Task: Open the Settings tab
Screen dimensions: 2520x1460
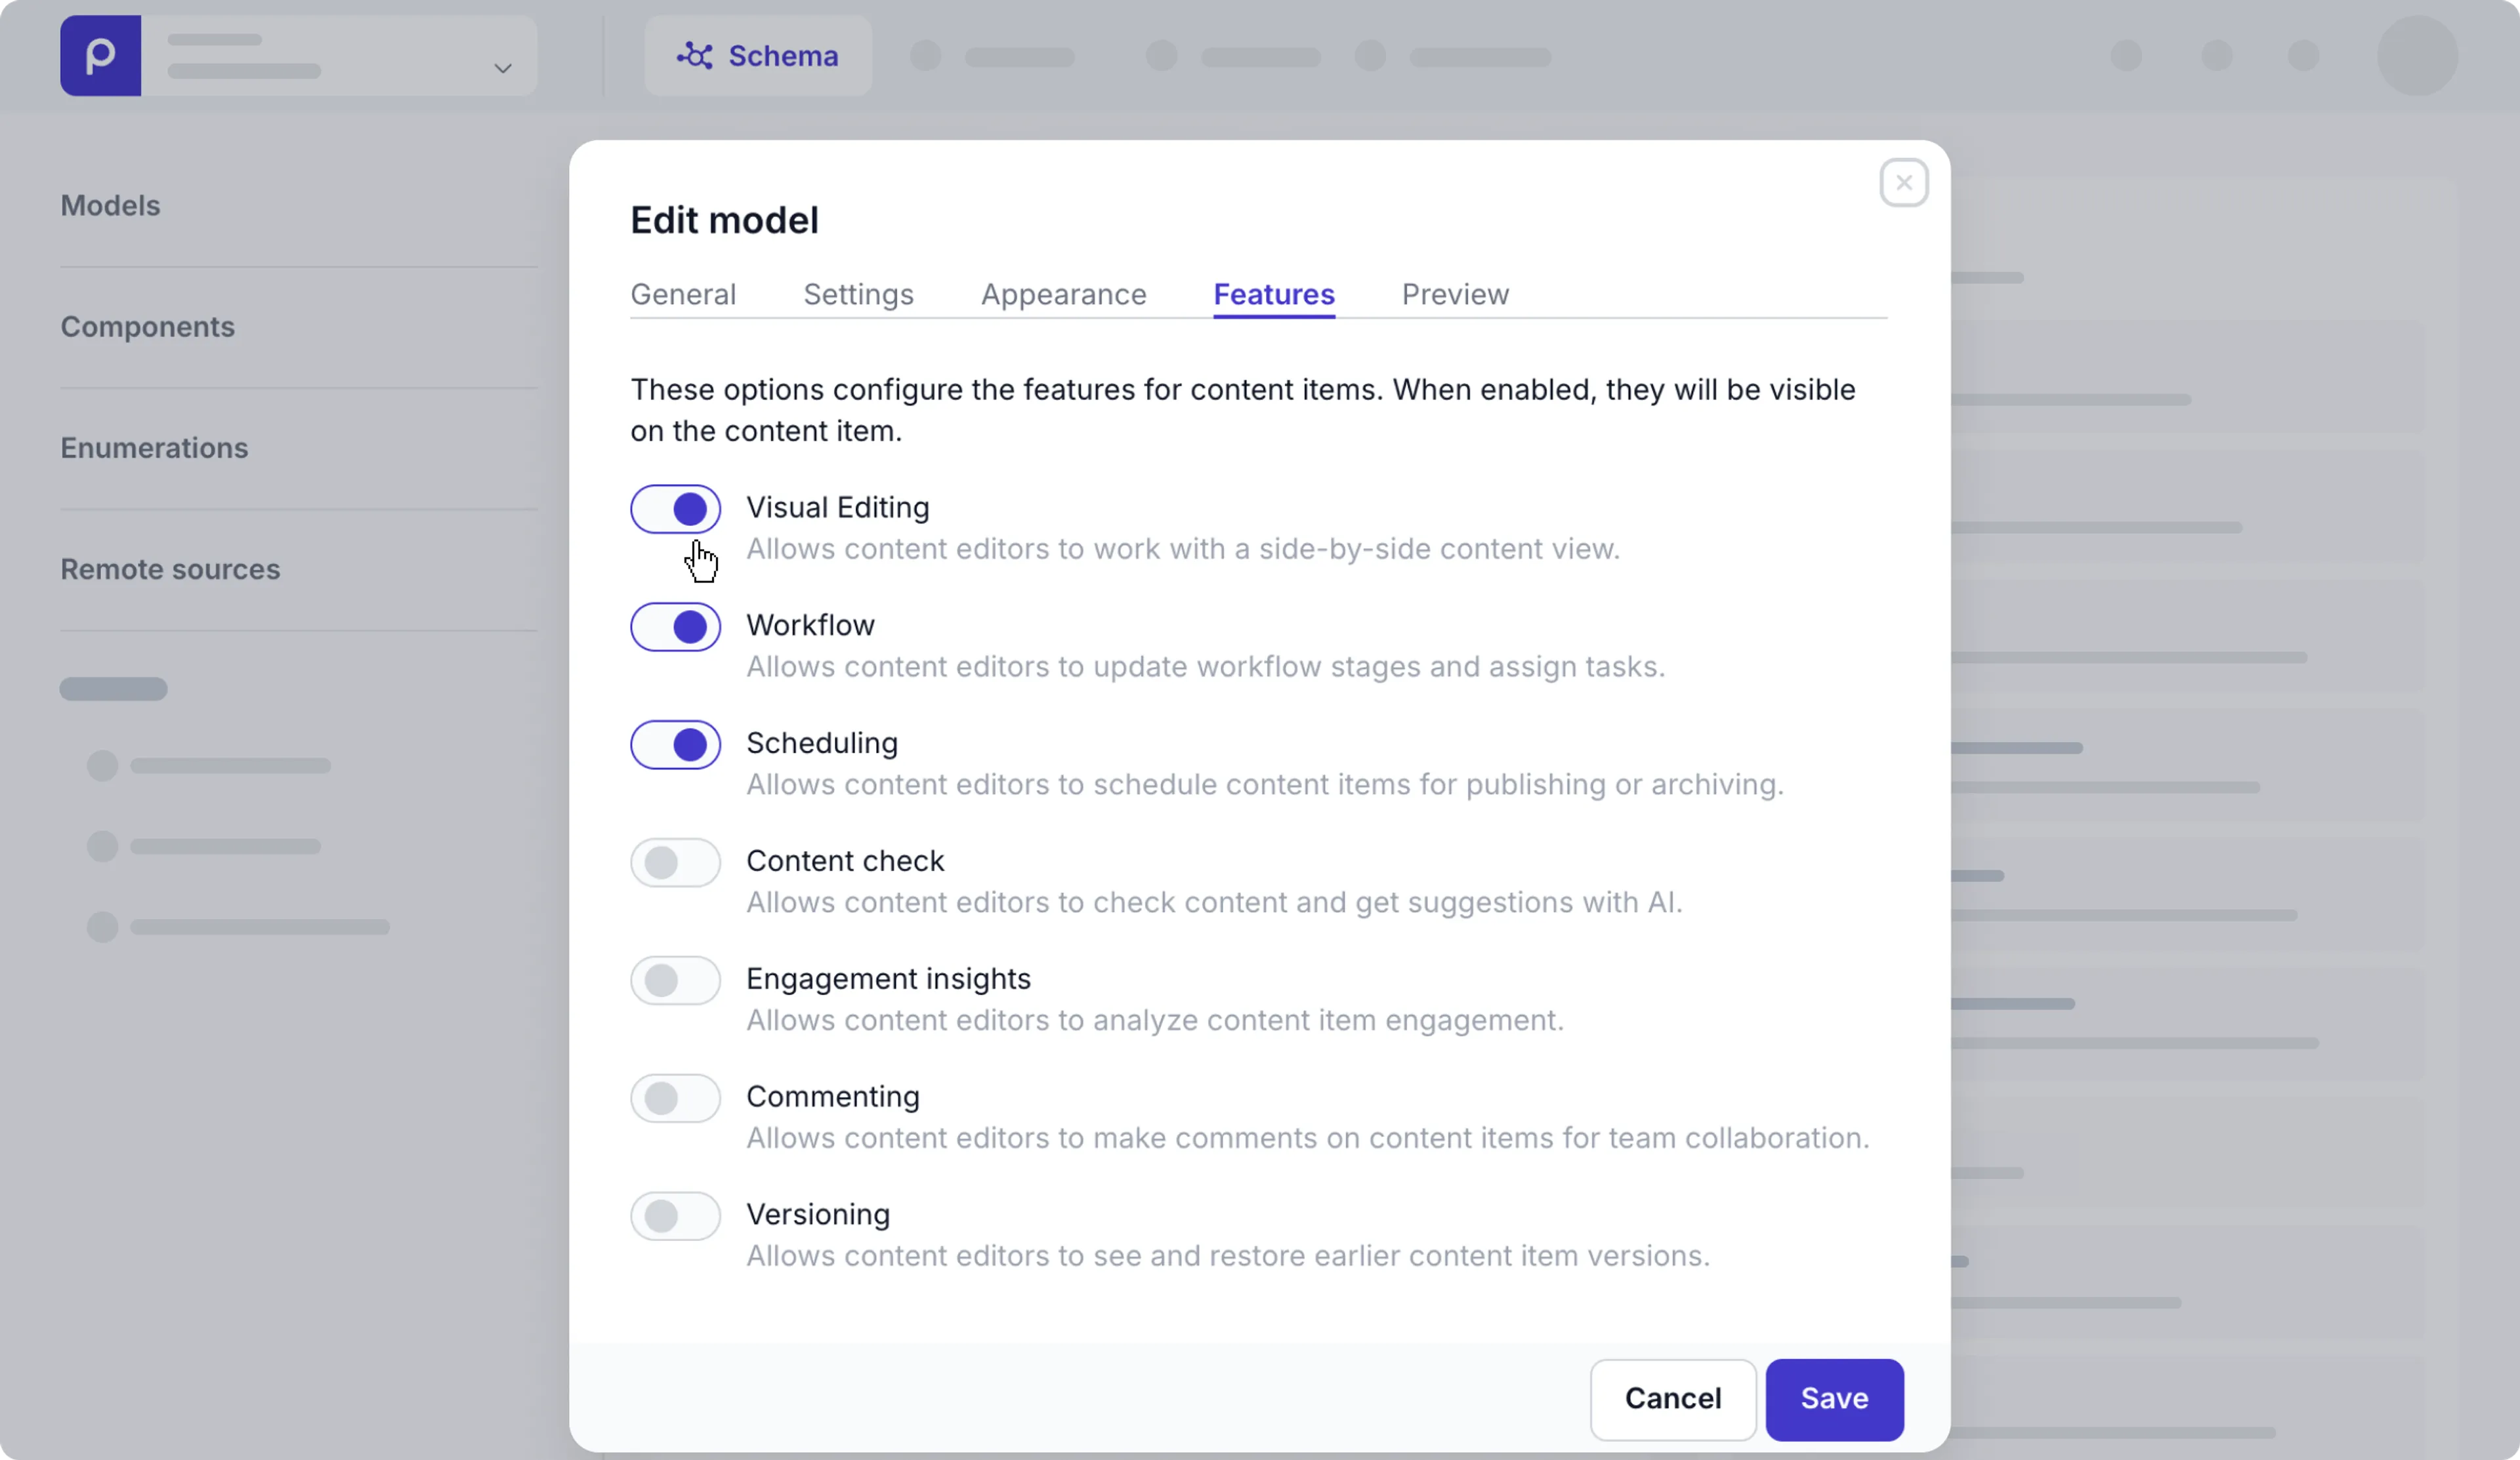Action: 857,294
